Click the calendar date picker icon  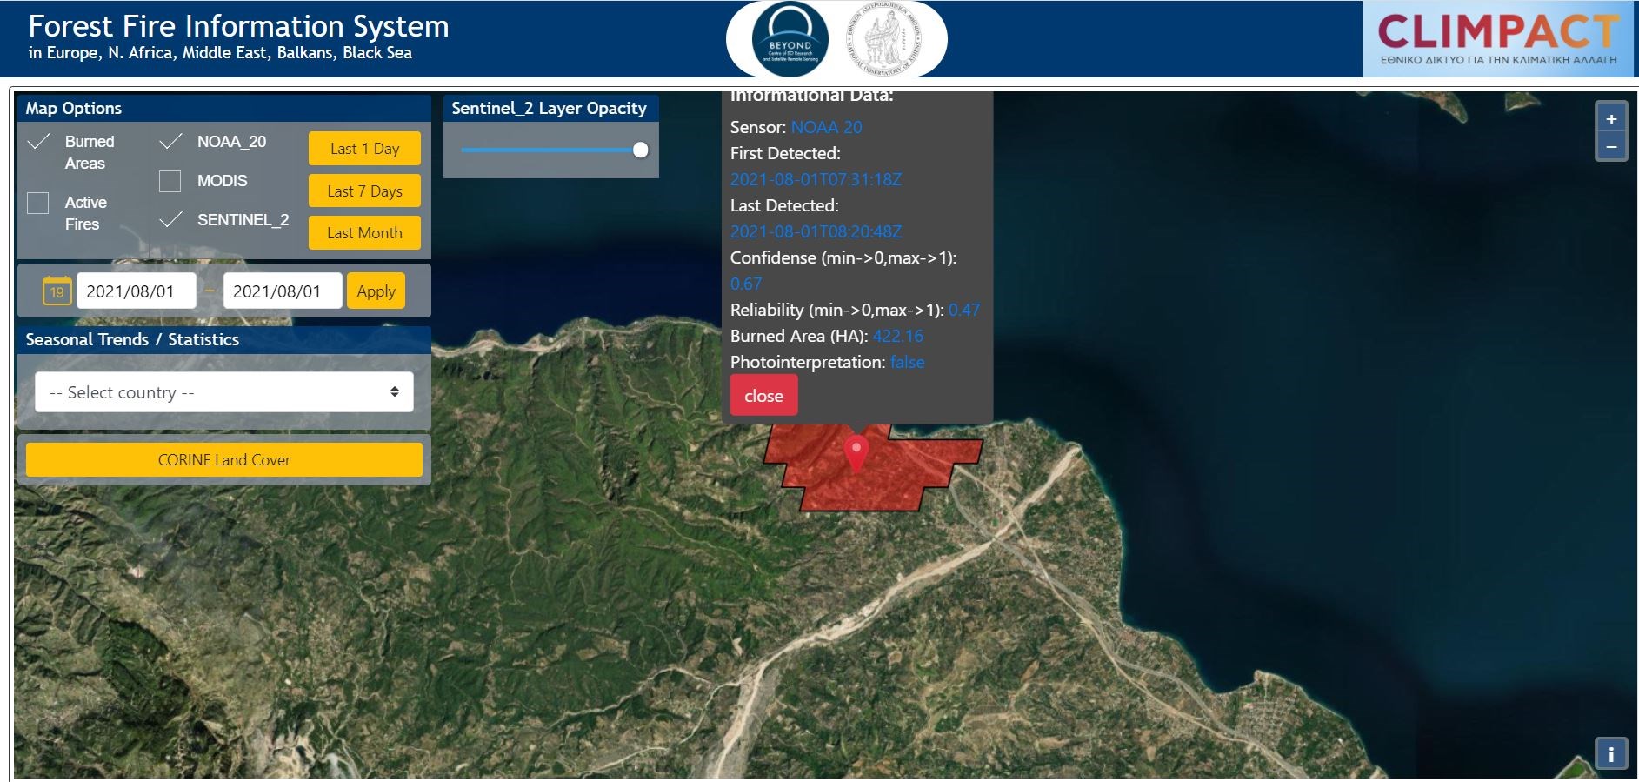tap(57, 291)
